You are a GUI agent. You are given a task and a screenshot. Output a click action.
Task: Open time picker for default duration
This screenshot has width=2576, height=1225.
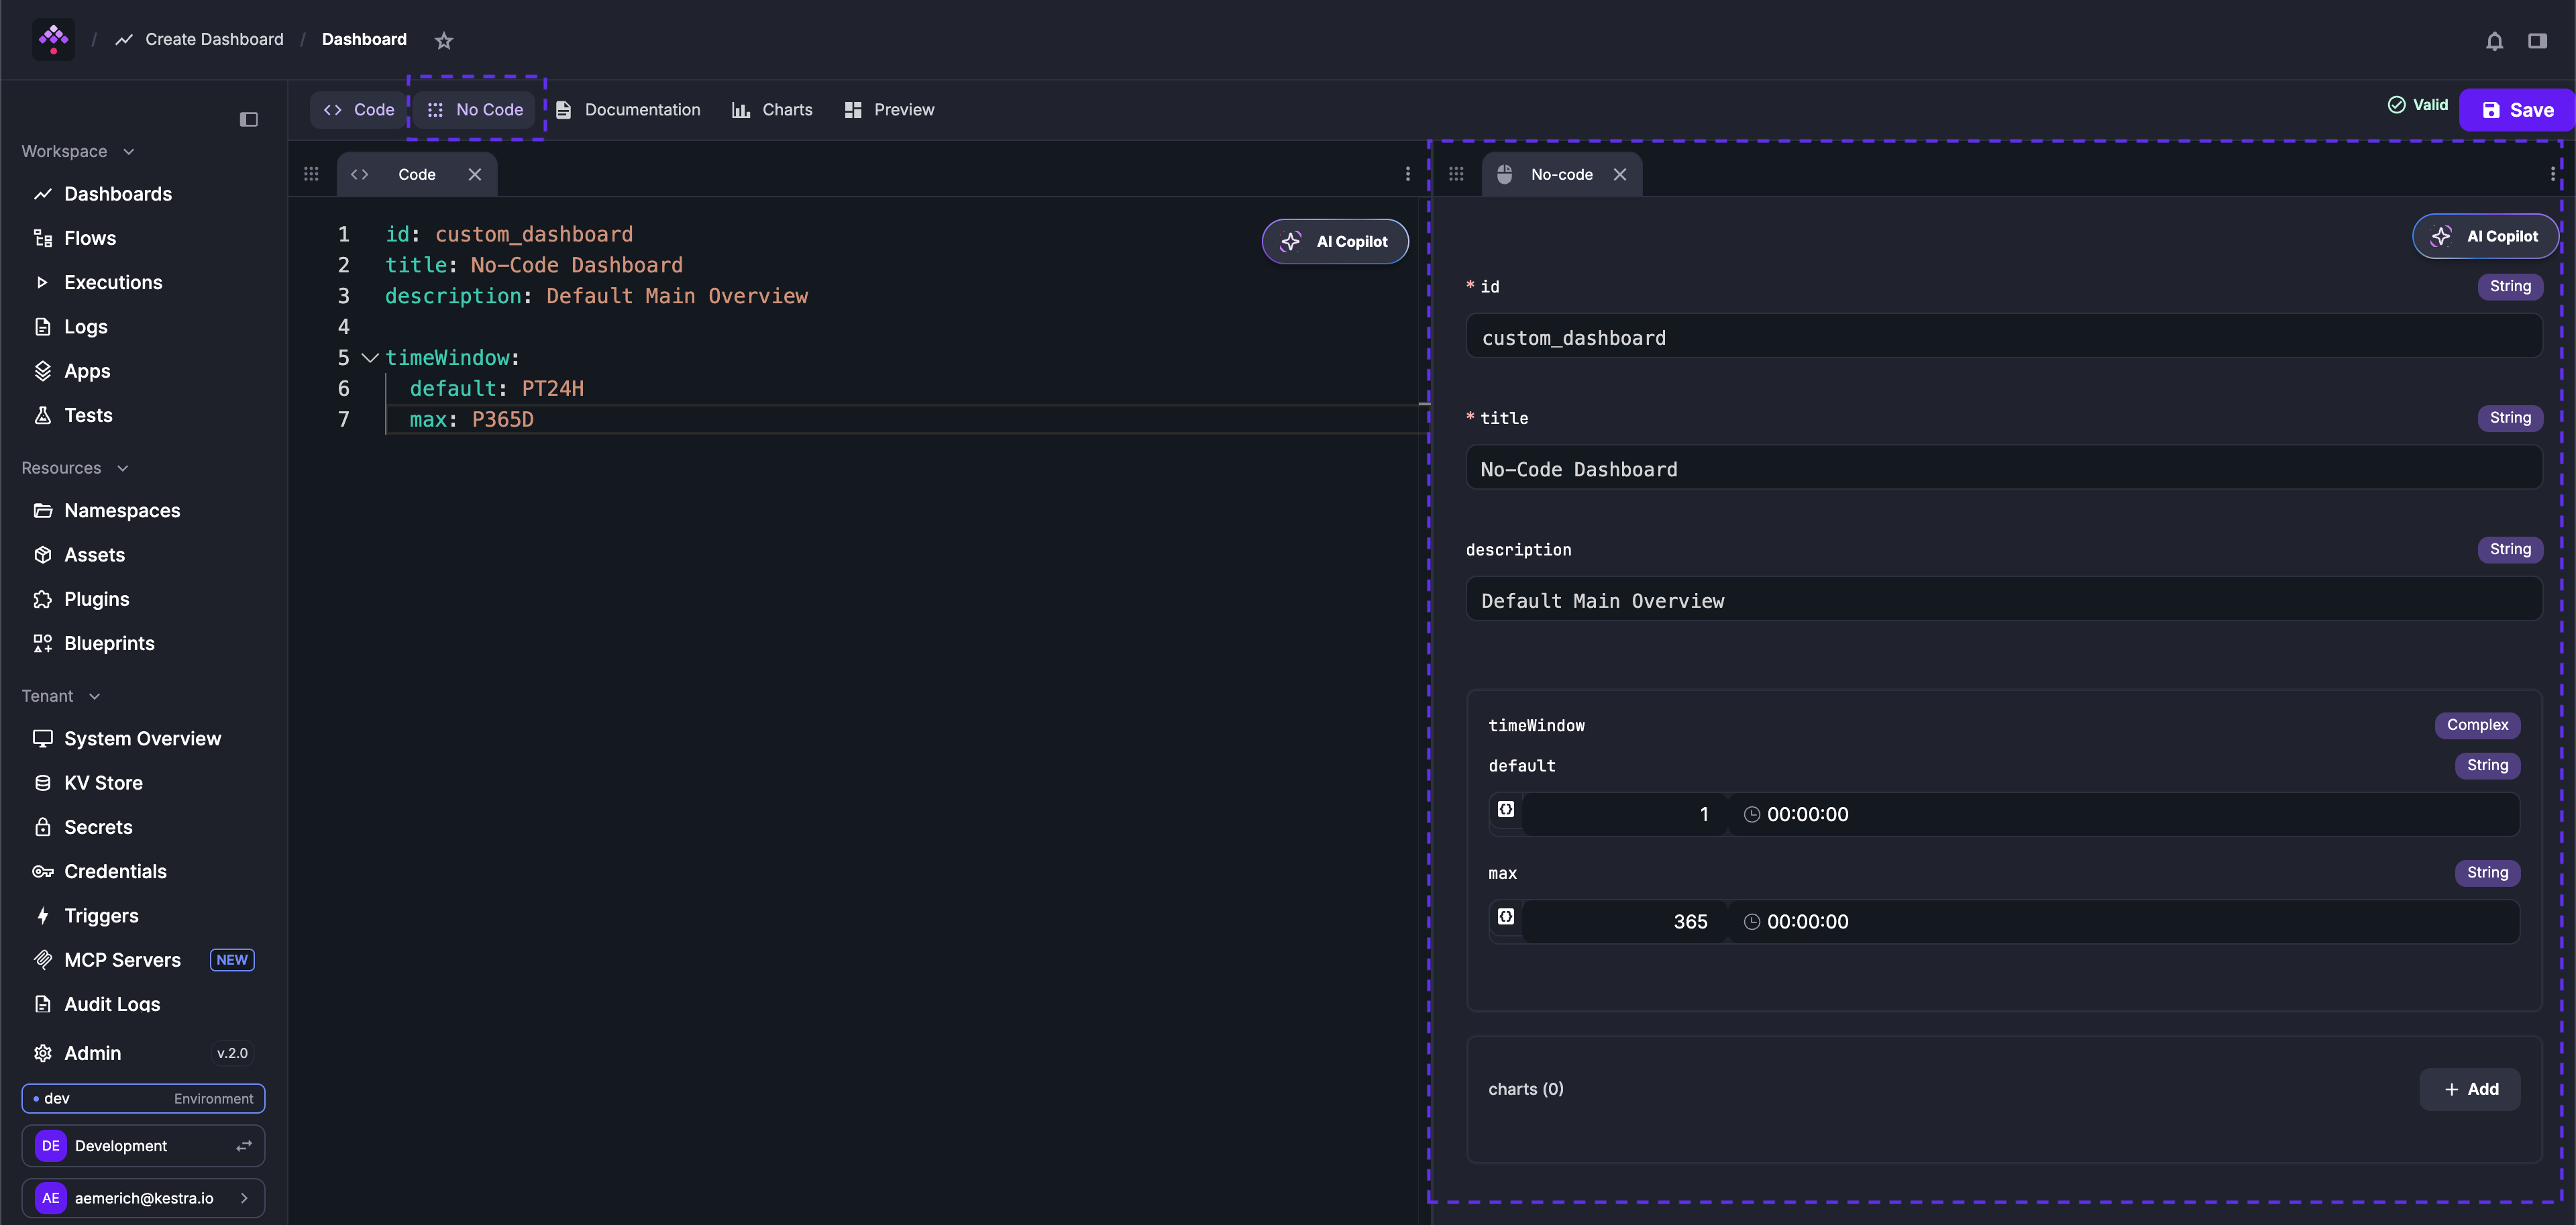(x=2125, y=814)
